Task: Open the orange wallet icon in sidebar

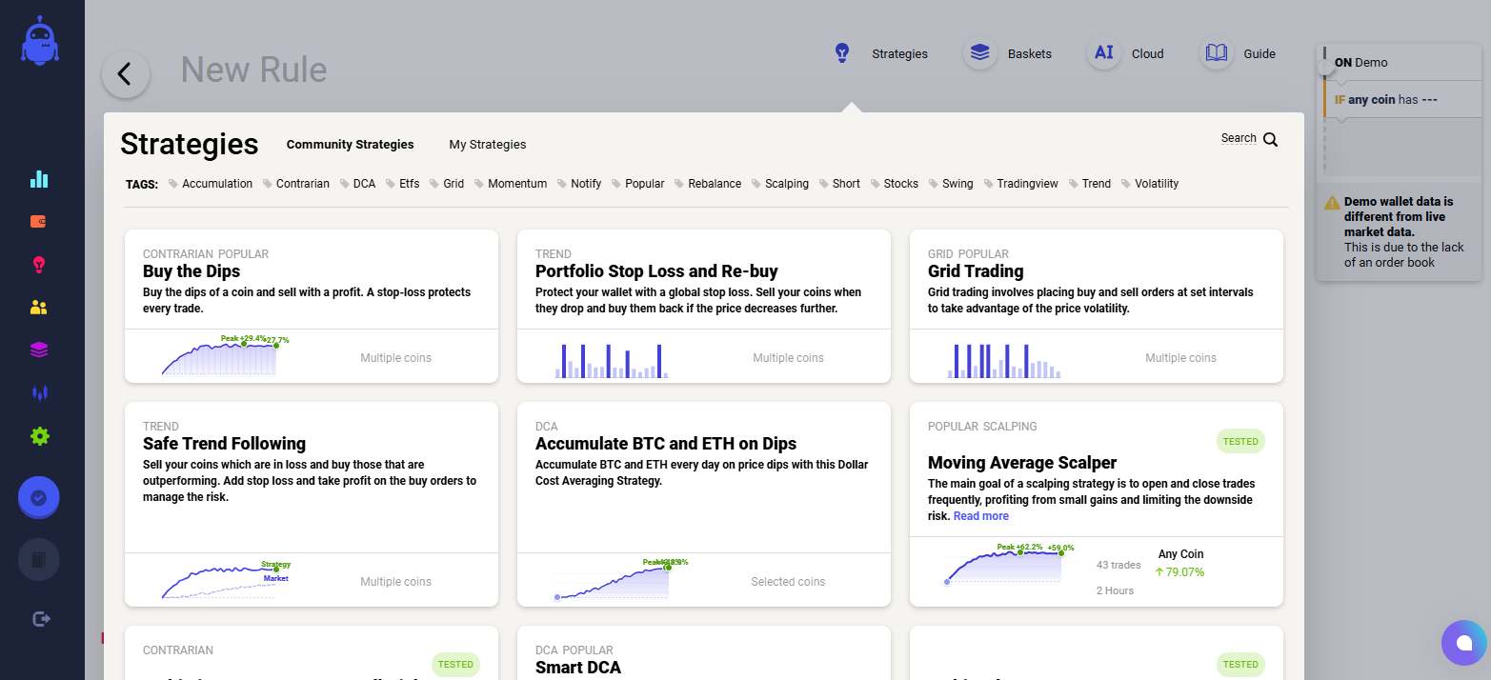Action: tap(39, 222)
